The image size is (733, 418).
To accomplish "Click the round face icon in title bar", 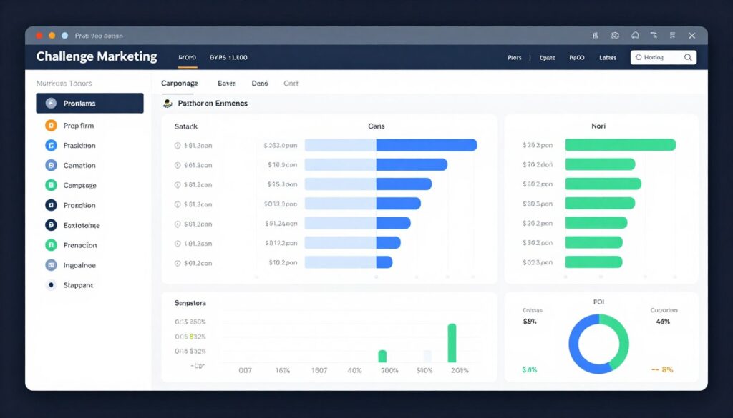I will [615, 36].
